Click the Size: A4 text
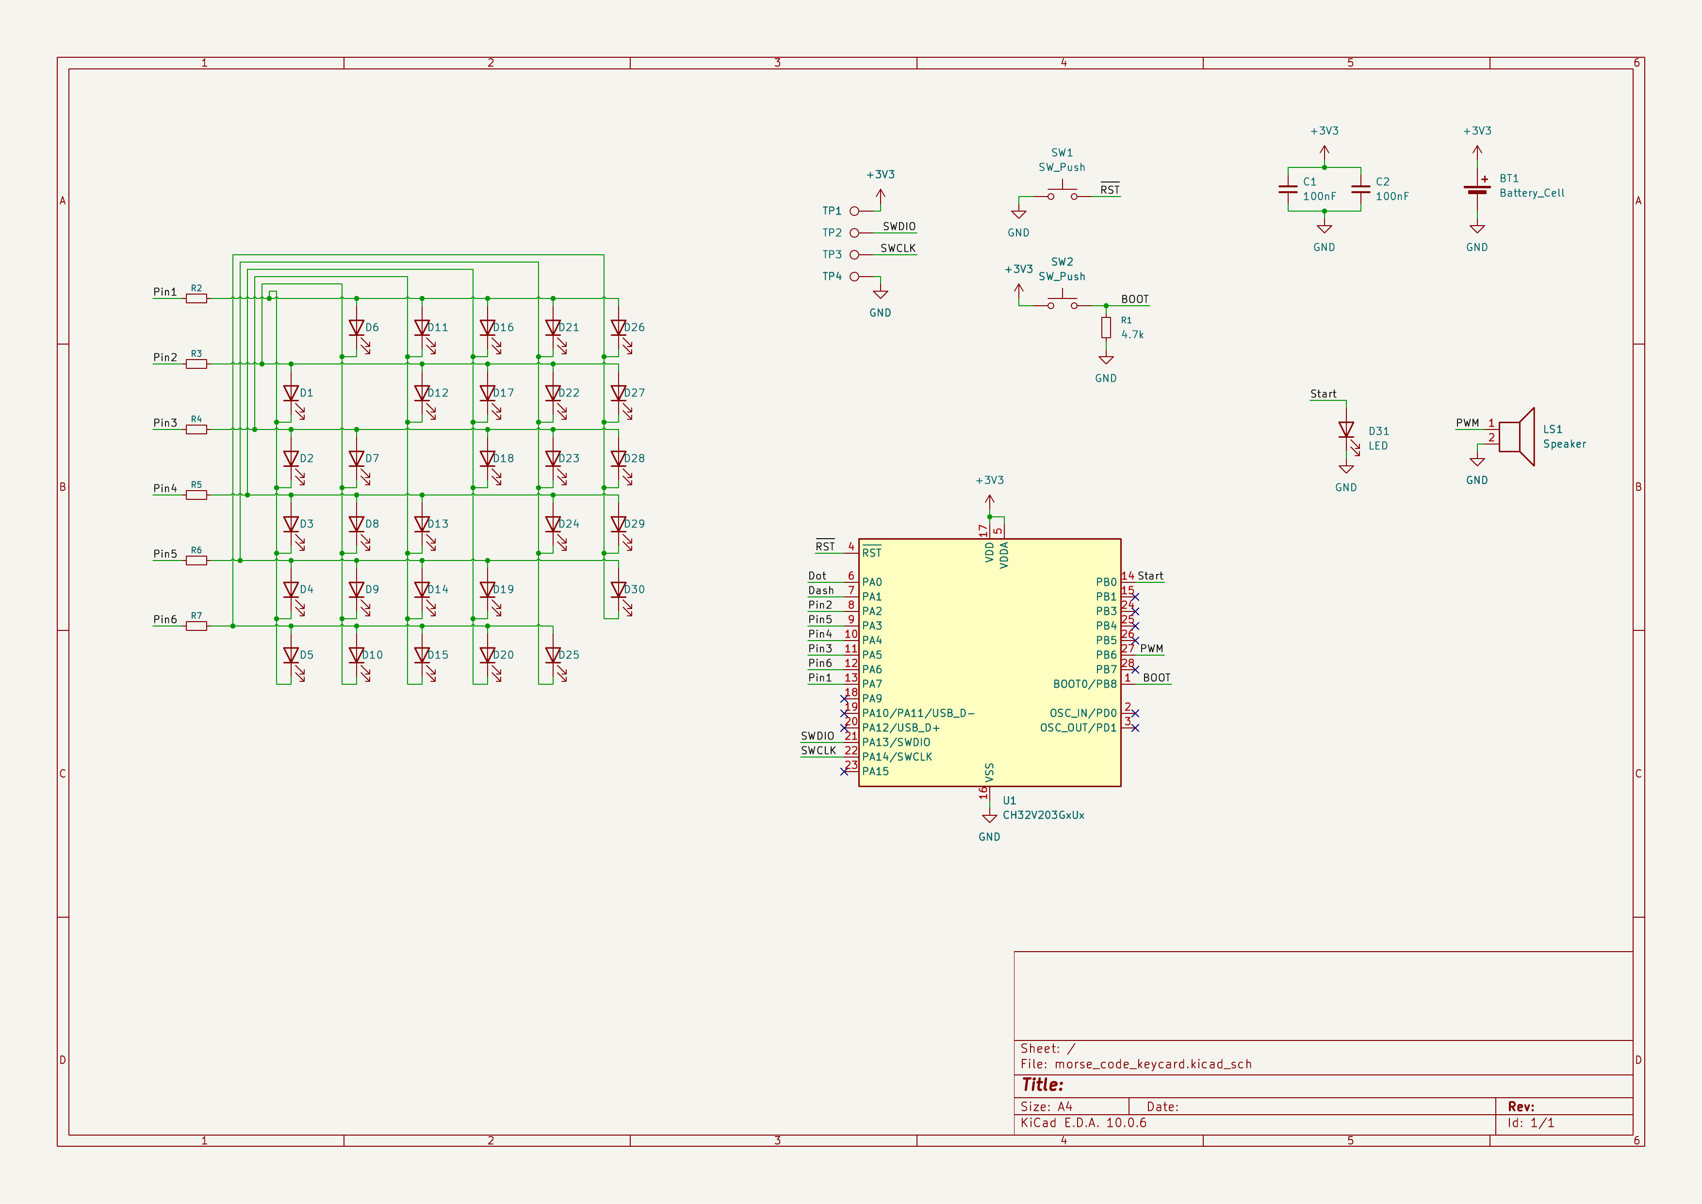The height and width of the screenshot is (1204, 1702). click(x=1046, y=1107)
